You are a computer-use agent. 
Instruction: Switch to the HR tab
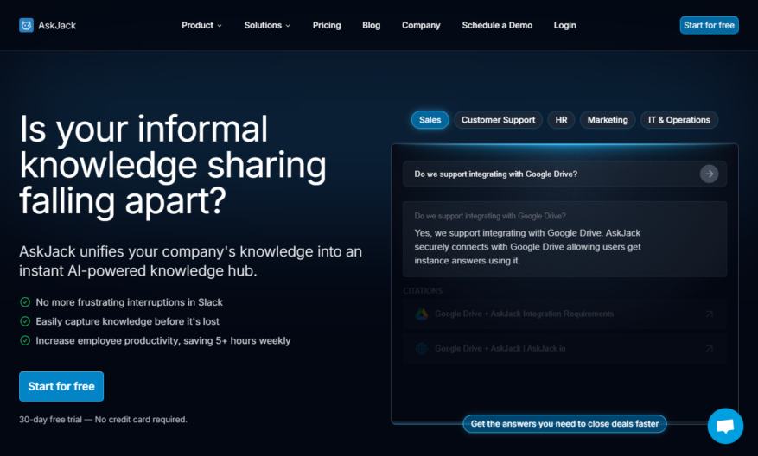(x=561, y=120)
